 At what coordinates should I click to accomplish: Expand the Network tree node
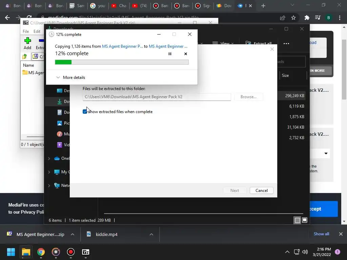point(49,186)
